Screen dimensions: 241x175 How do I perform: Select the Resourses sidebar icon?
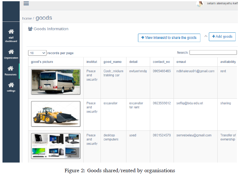pyautogui.click(x=11, y=69)
